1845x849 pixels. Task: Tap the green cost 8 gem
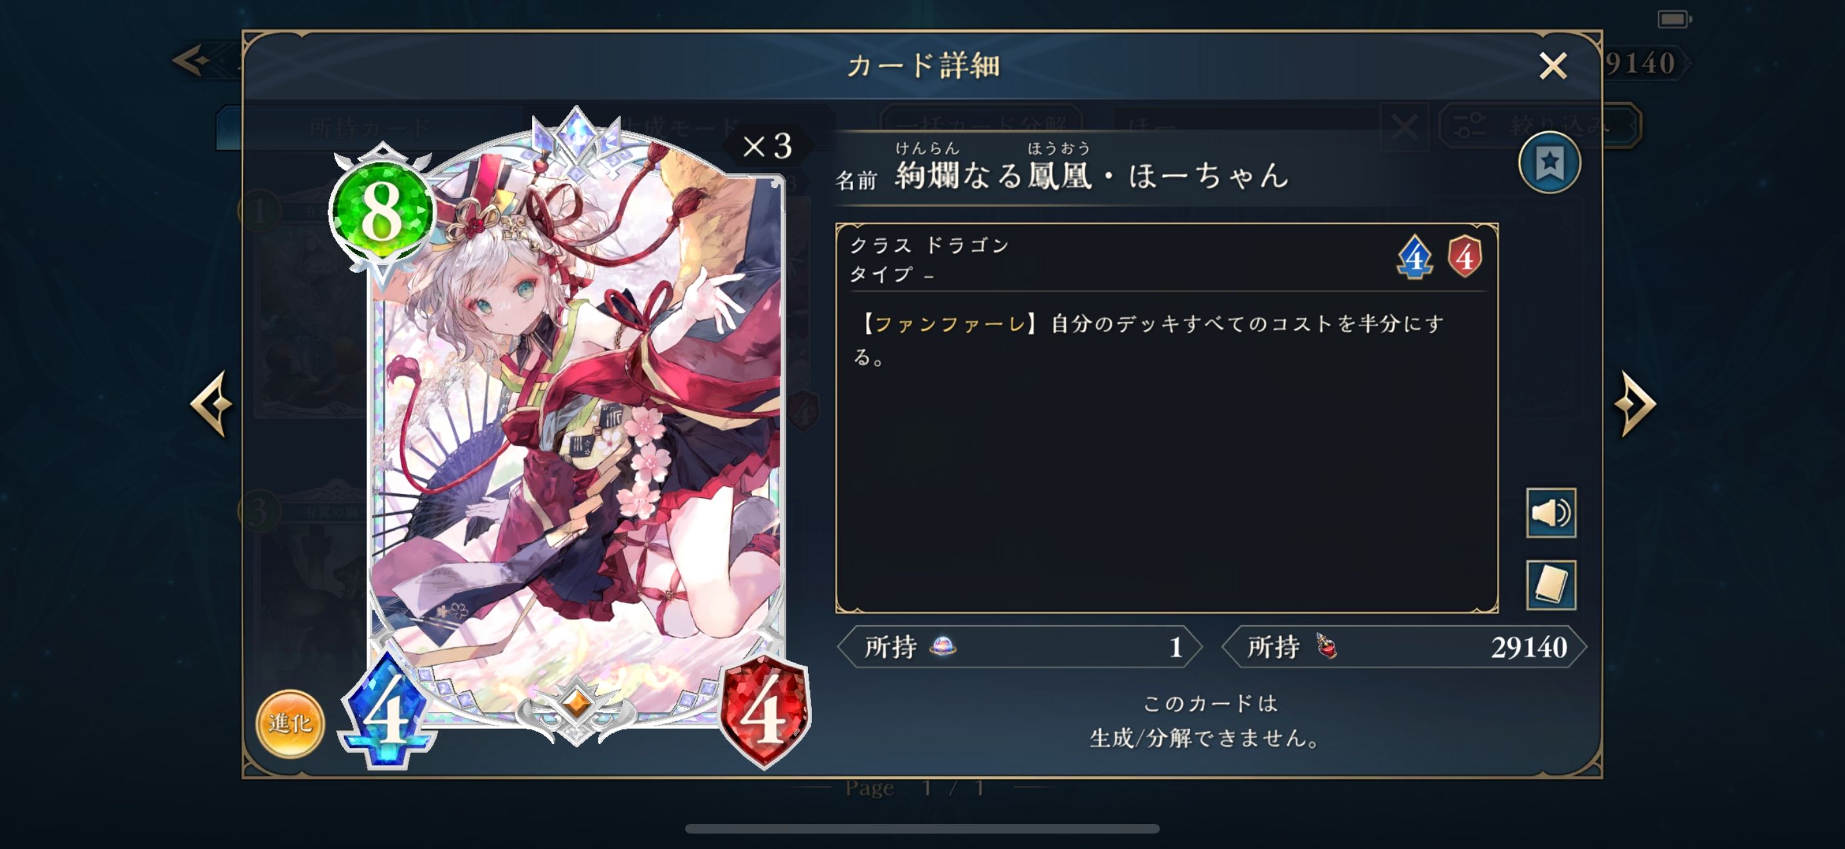tap(381, 210)
